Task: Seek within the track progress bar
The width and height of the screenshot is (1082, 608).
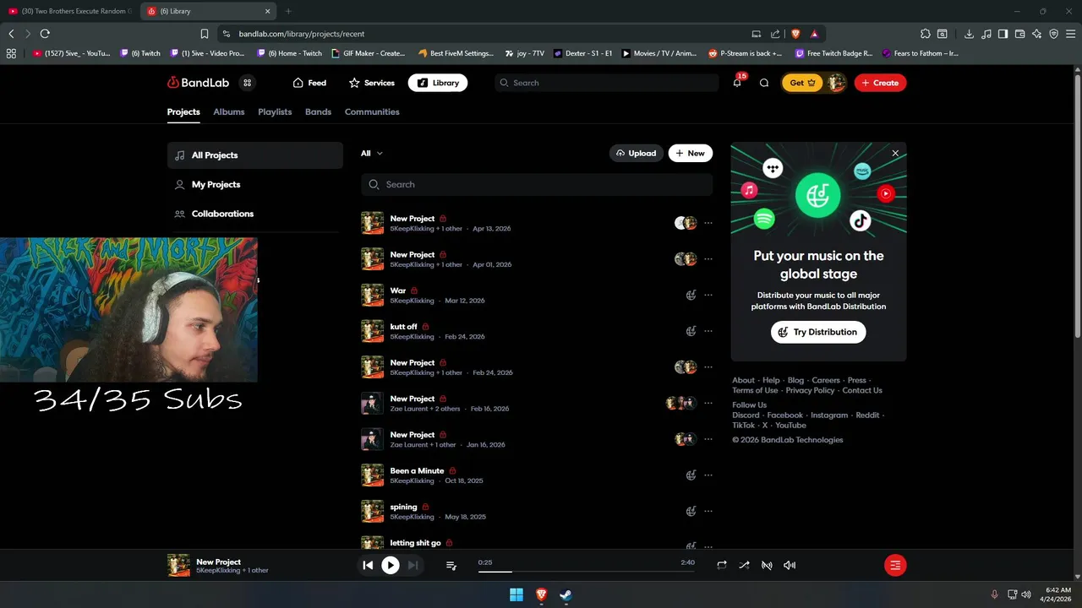Action: tap(587, 572)
